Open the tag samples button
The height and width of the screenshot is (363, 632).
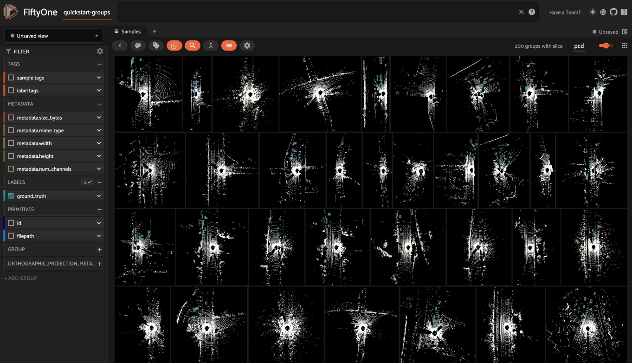[156, 45]
